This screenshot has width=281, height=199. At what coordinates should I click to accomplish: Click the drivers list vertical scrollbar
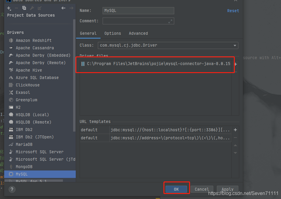click(74, 75)
